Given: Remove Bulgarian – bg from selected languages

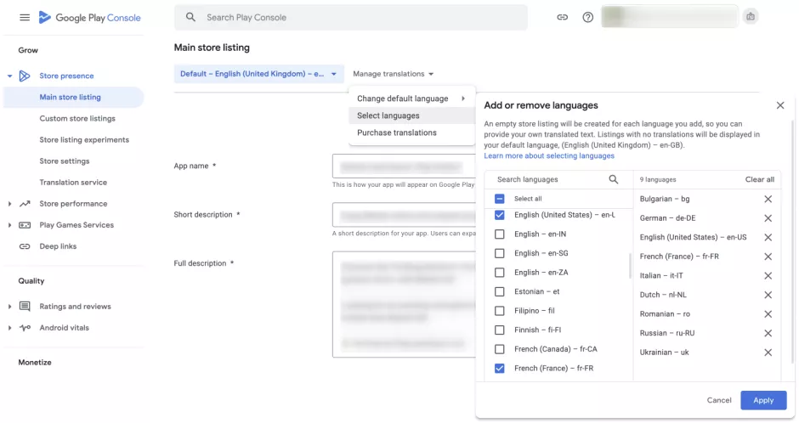Looking at the screenshot, I should click(768, 199).
